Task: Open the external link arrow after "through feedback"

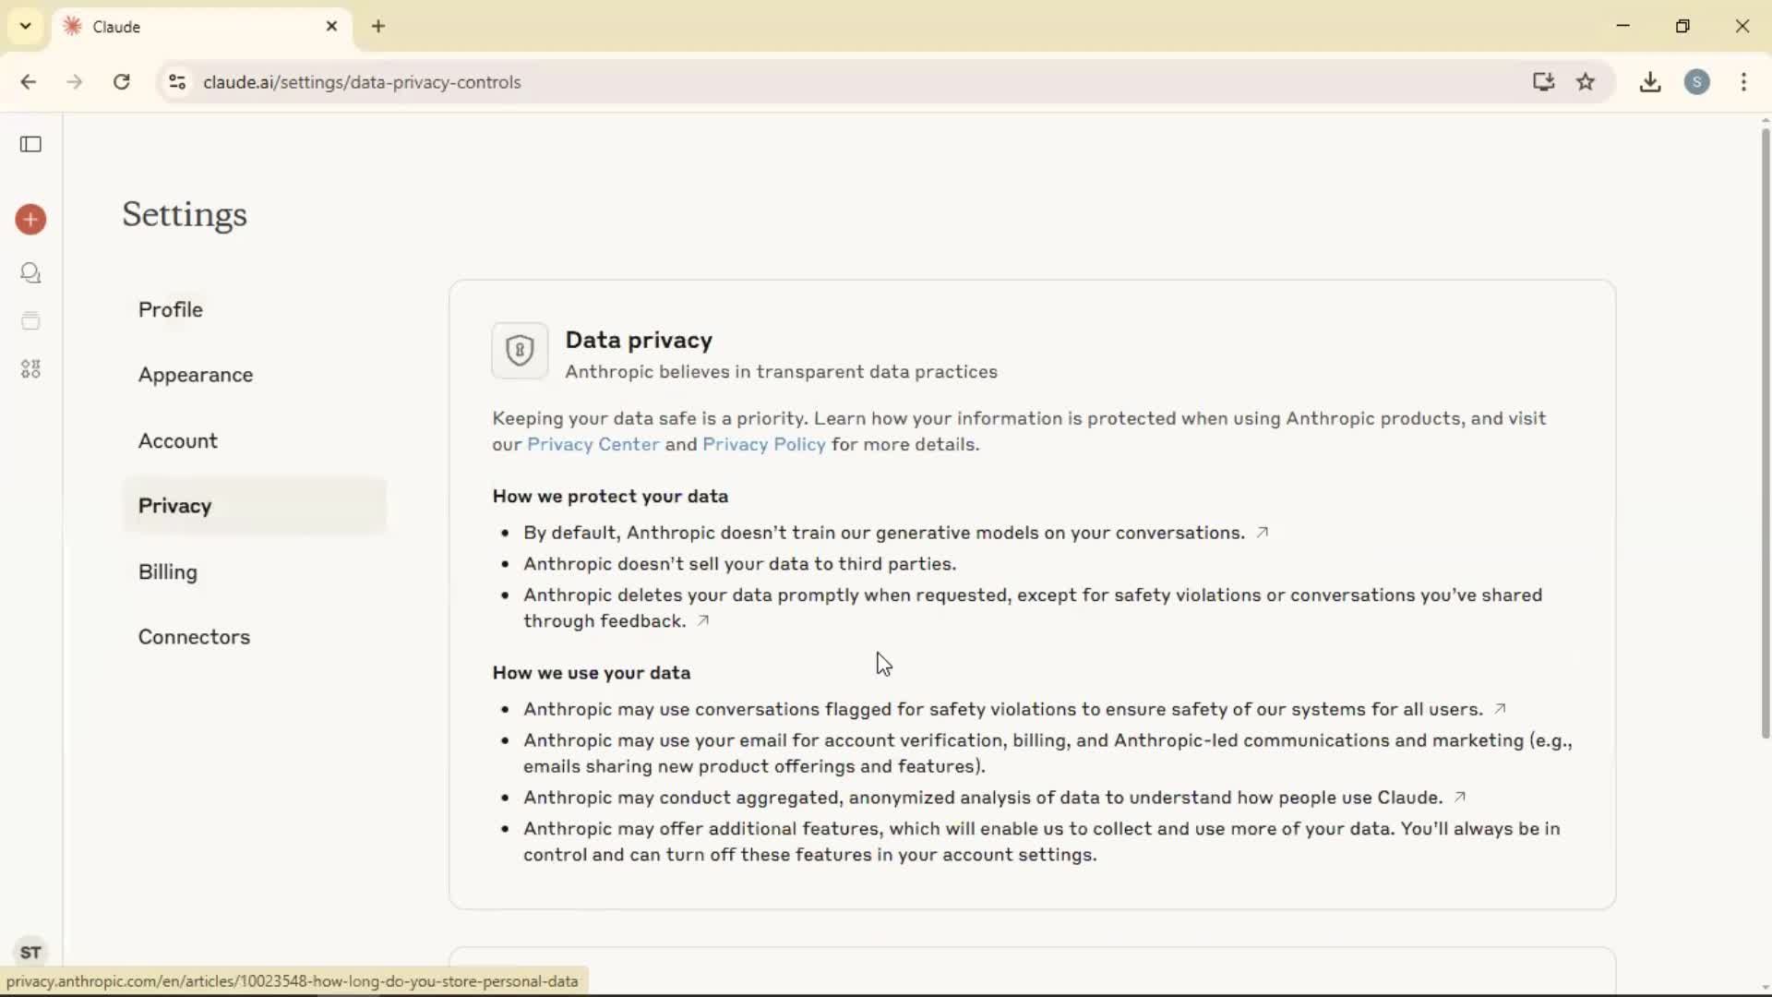Action: tap(703, 621)
